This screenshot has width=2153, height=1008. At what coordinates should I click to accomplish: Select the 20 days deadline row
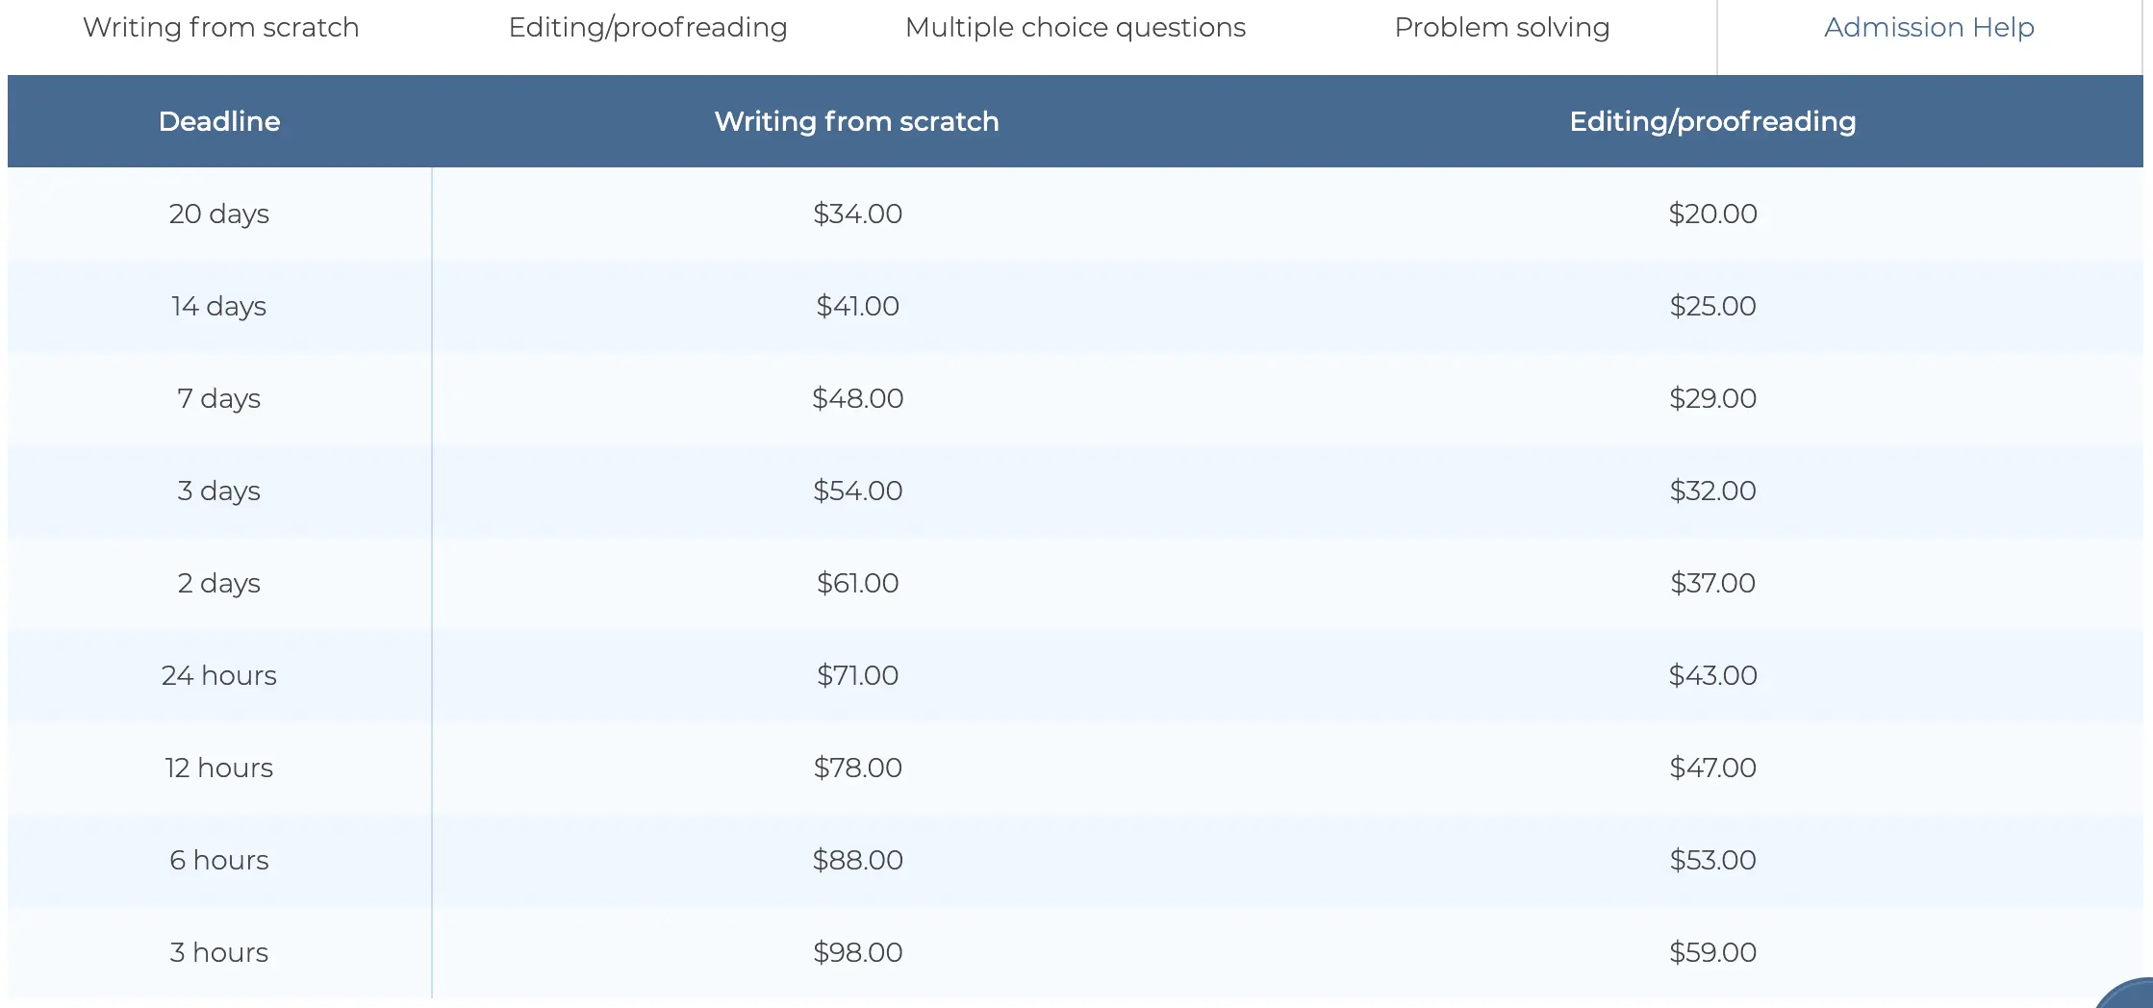[x=219, y=214]
